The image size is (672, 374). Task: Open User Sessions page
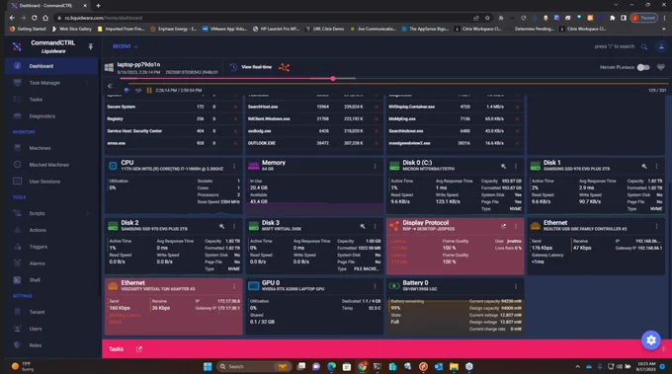point(44,182)
